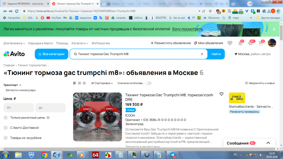The image size is (283, 159).
Task: Open the 'Запчасти и аксессуары' category filter
Action: (20, 90)
